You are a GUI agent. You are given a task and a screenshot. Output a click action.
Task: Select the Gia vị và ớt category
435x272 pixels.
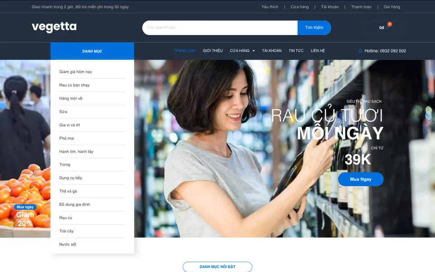pos(69,125)
